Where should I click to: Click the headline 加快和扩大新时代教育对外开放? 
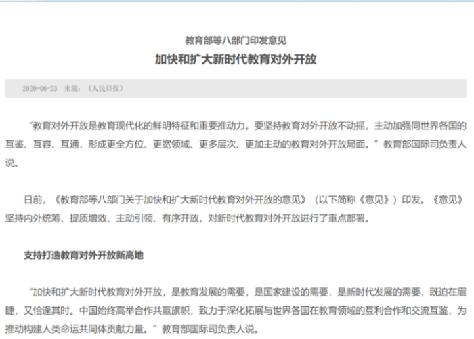click(x=236, y=60)
